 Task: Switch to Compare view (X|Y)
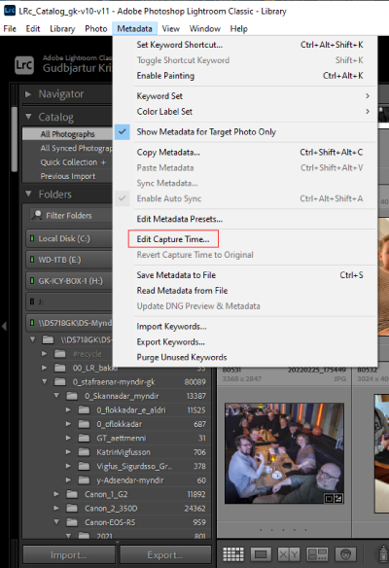(289, 553)
